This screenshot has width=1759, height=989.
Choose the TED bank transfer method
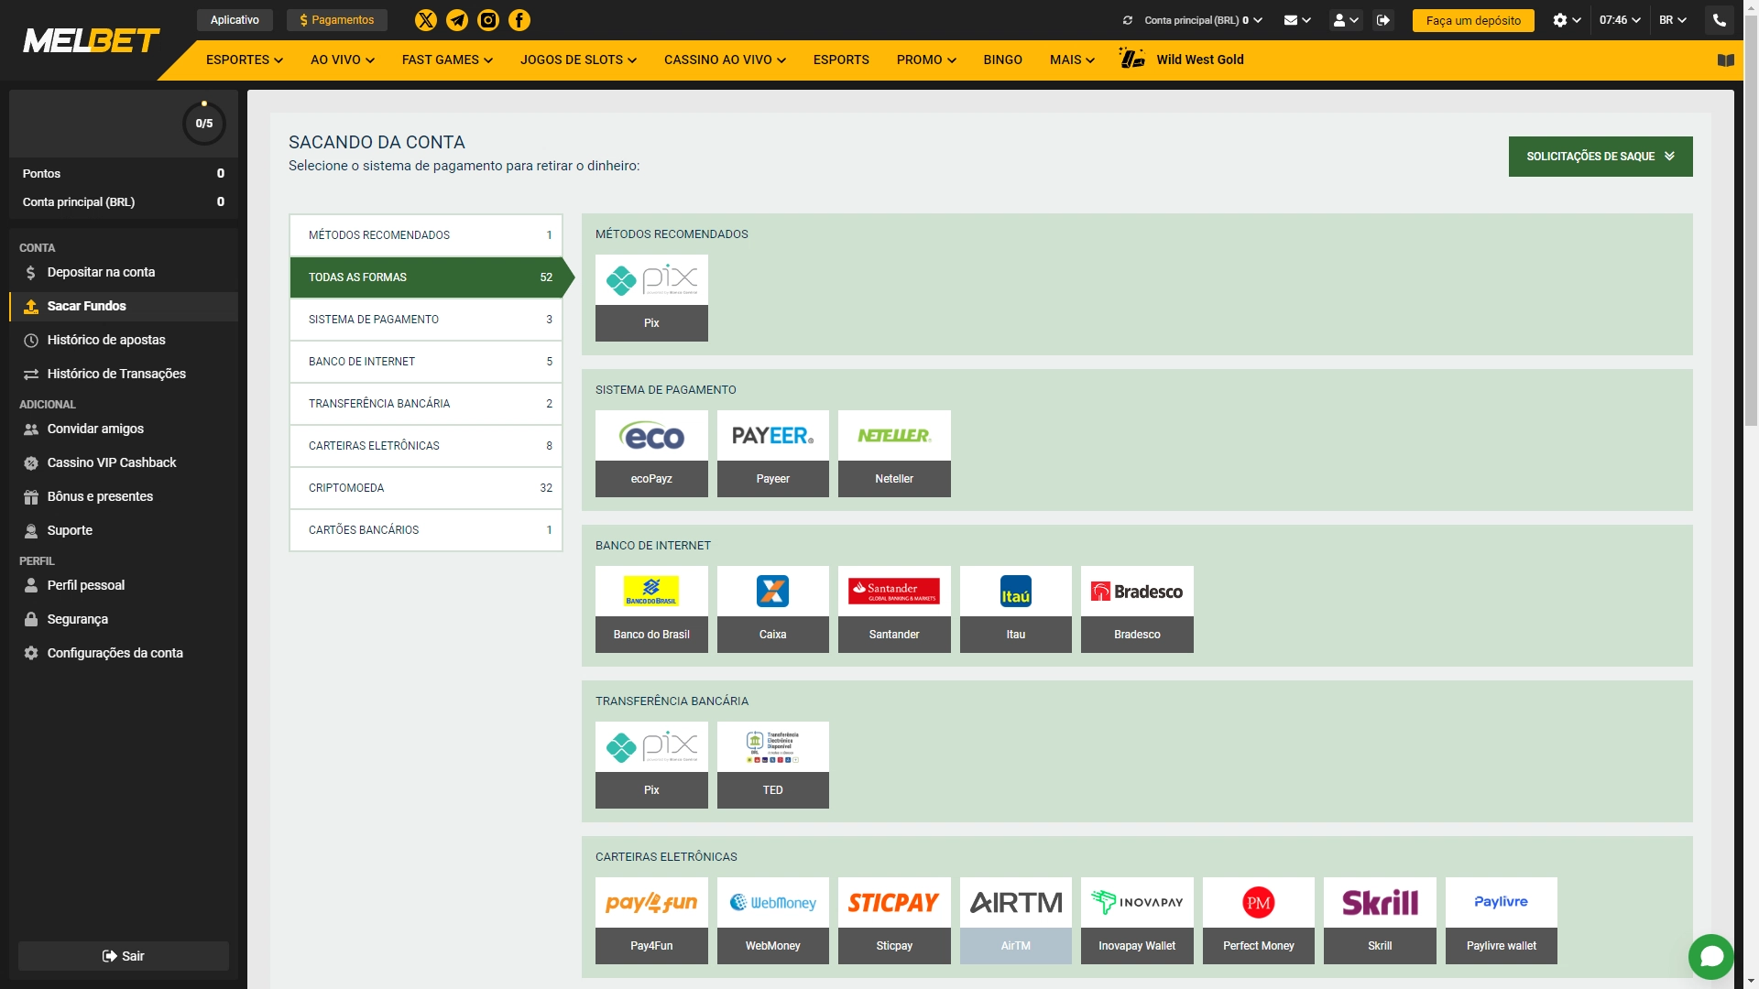[x=773, y=765]
